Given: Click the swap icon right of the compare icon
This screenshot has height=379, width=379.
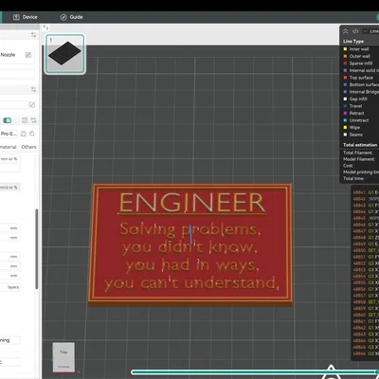Looking at the screenshot, I should tap(33, 120).
